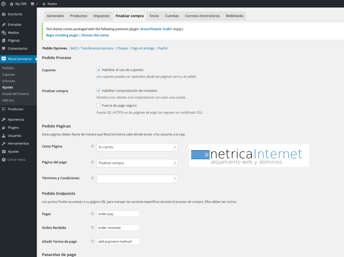
Task: Uncheck Habilitar el uso de cupones
Action: pos(98,70)
